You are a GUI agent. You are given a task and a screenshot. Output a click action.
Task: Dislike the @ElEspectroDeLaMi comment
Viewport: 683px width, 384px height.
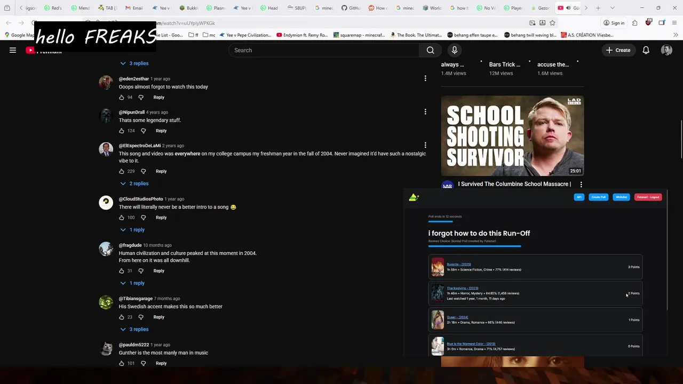143,171
